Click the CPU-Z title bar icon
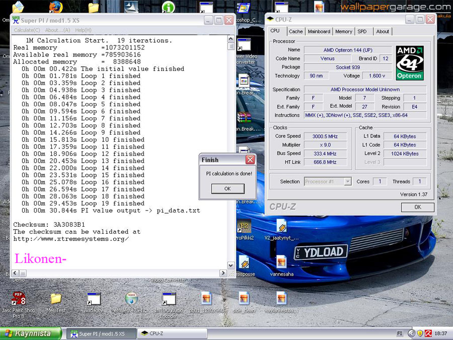 270,19
